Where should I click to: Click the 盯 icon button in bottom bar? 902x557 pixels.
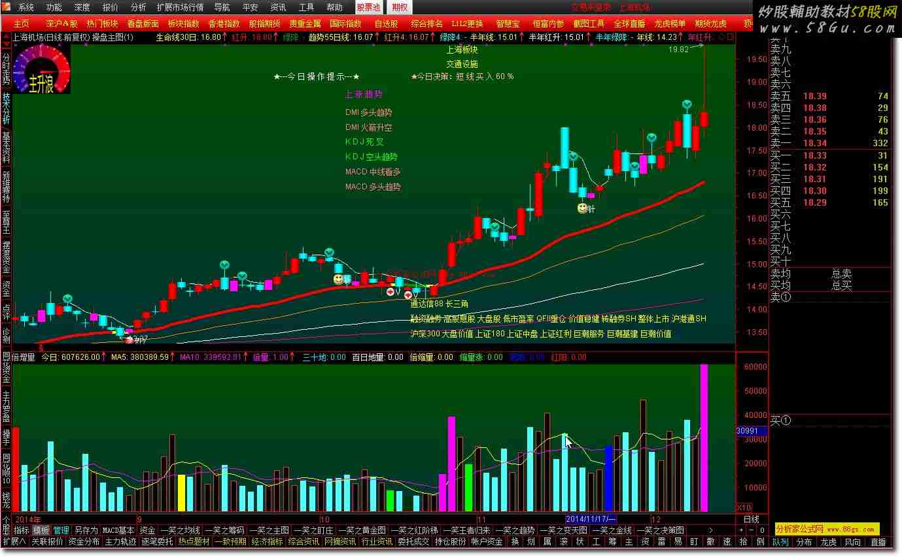tap(694, 541)
